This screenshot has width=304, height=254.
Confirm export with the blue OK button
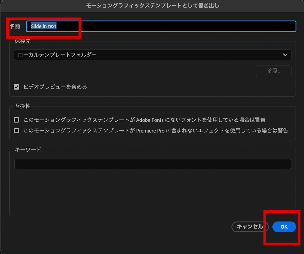(x=284, y=227)
